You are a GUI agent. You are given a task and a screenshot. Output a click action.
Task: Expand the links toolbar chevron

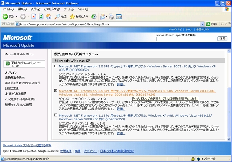(x=229, y=23)
